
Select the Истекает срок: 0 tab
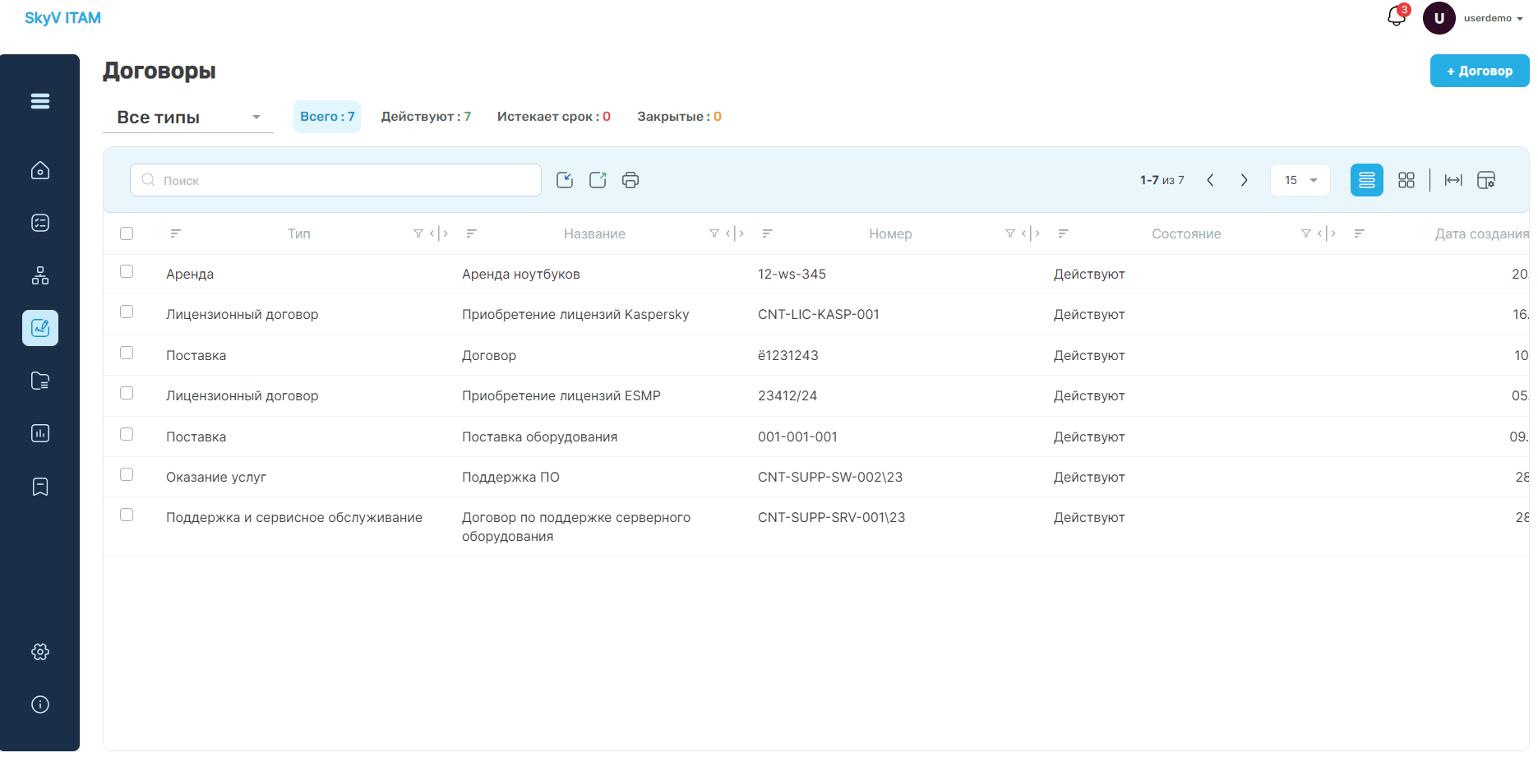pyautogui.click(x=554, y=117)
